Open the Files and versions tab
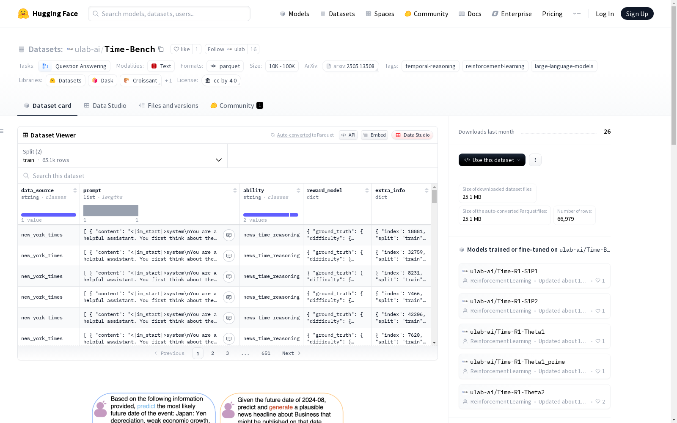The image size is (677, 423). 168,106
